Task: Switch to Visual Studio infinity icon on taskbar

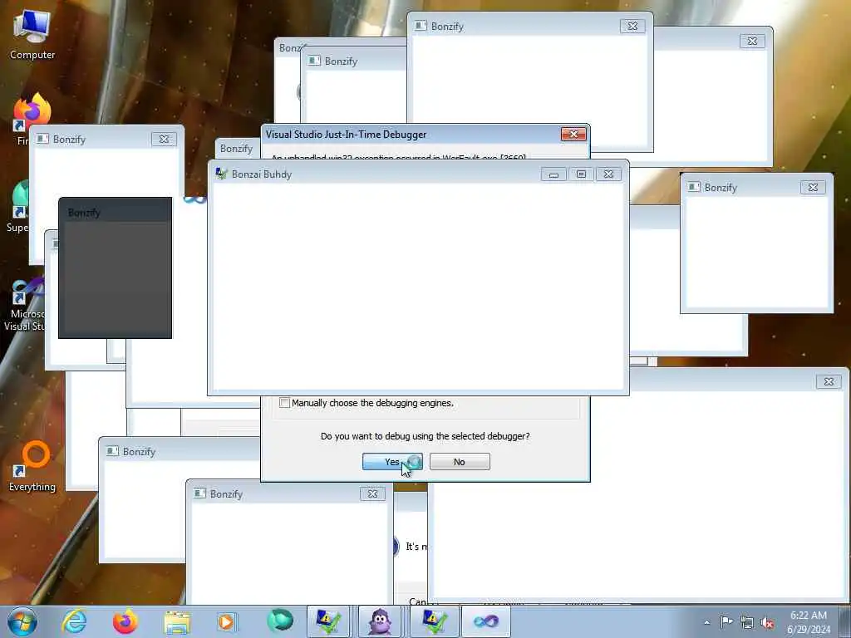Action: pos(485,621)
